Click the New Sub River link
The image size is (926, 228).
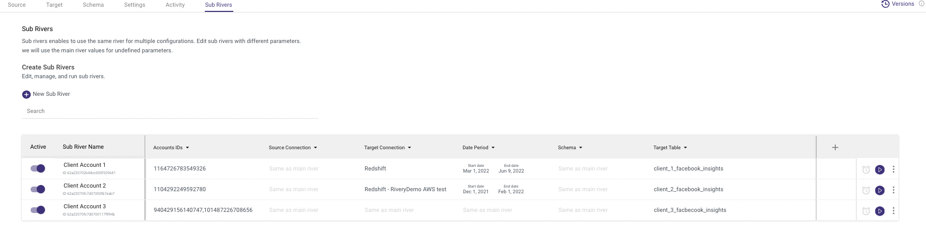pyautogui.click(x=51, y=94)
